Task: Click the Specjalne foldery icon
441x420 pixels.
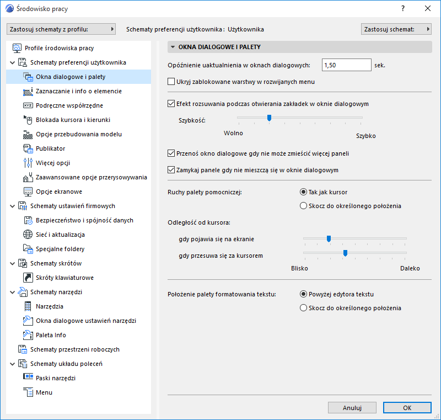Action: pyautogui.click(x=28, y=249)
